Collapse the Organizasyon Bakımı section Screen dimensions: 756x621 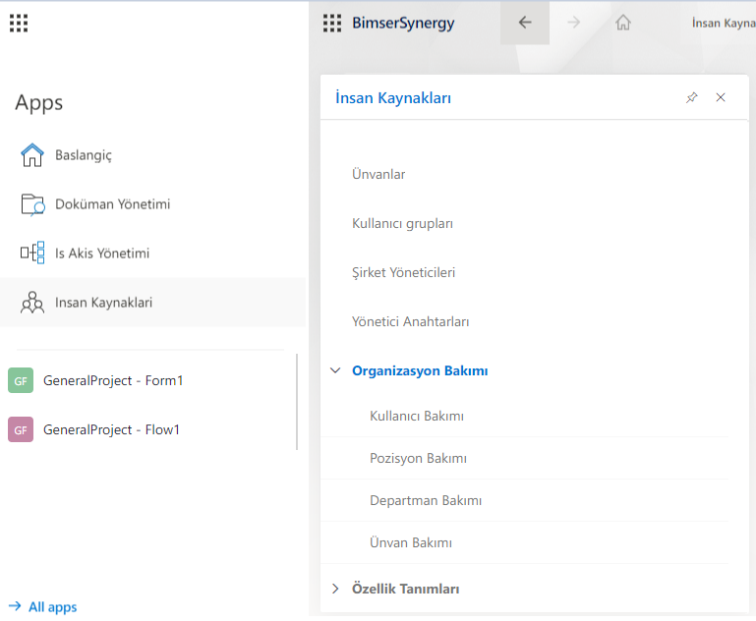pos(335,371)
